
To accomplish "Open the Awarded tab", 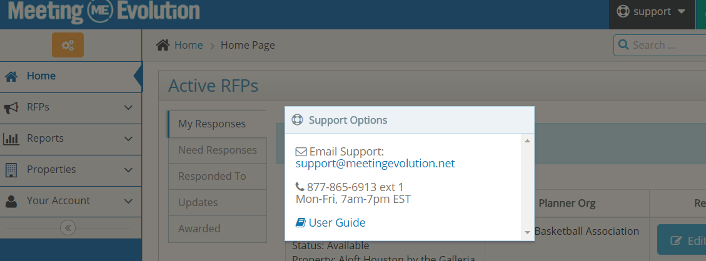I will (x=199, y=229).
